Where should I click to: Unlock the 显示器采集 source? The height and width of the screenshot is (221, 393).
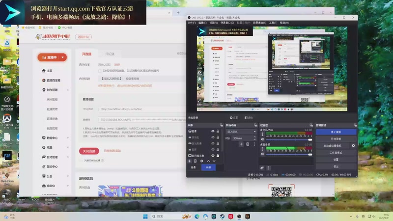(x=218, y=156)
